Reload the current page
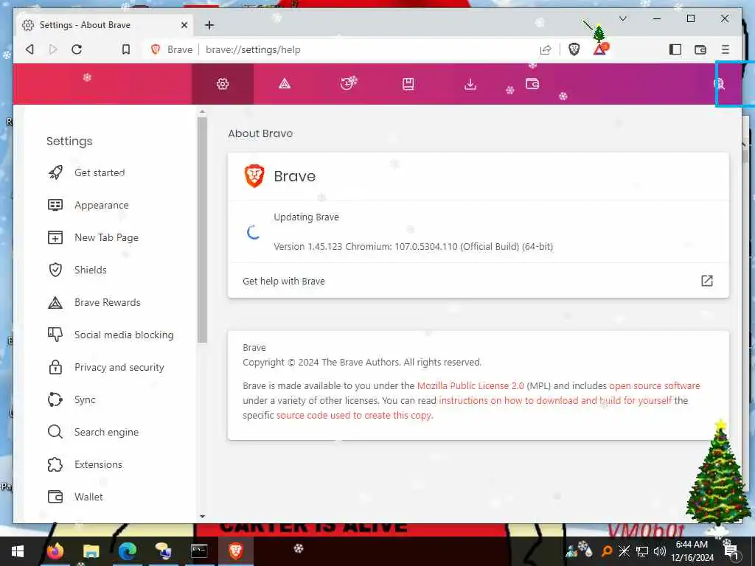Image resolution: width=755 pixels, height=566 pixels. point(77,49)
